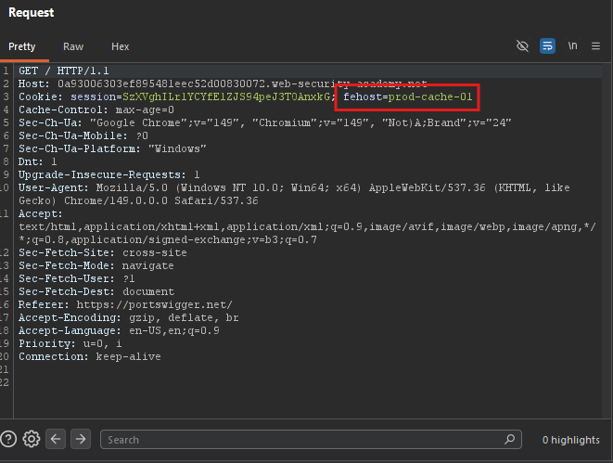Click the 'Sec-Fetch-Mode: navigate' line
Screen dimensions: 613x463
[96, 265]
